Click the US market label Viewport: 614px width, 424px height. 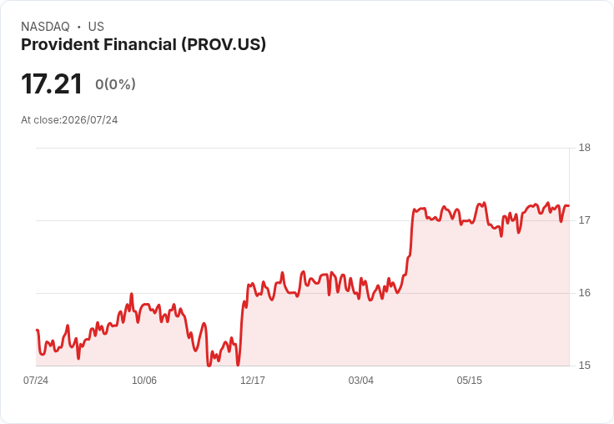coord(96,27)
